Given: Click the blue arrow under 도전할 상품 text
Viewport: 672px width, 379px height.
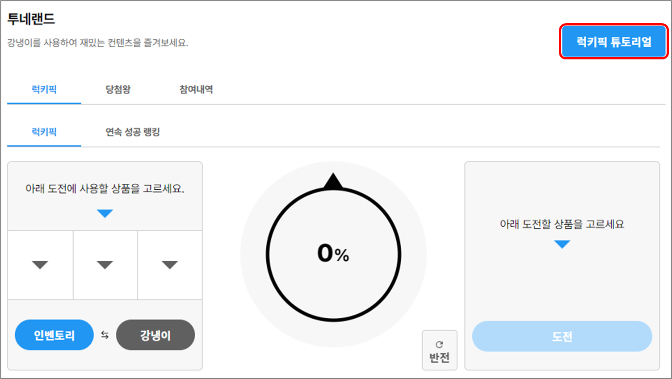Looking at the screenshot, I should pos(562,244).
